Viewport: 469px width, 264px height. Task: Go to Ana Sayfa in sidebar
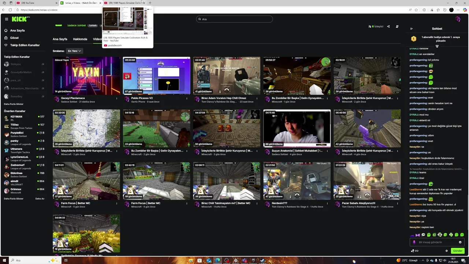click(x=17, y=30)
